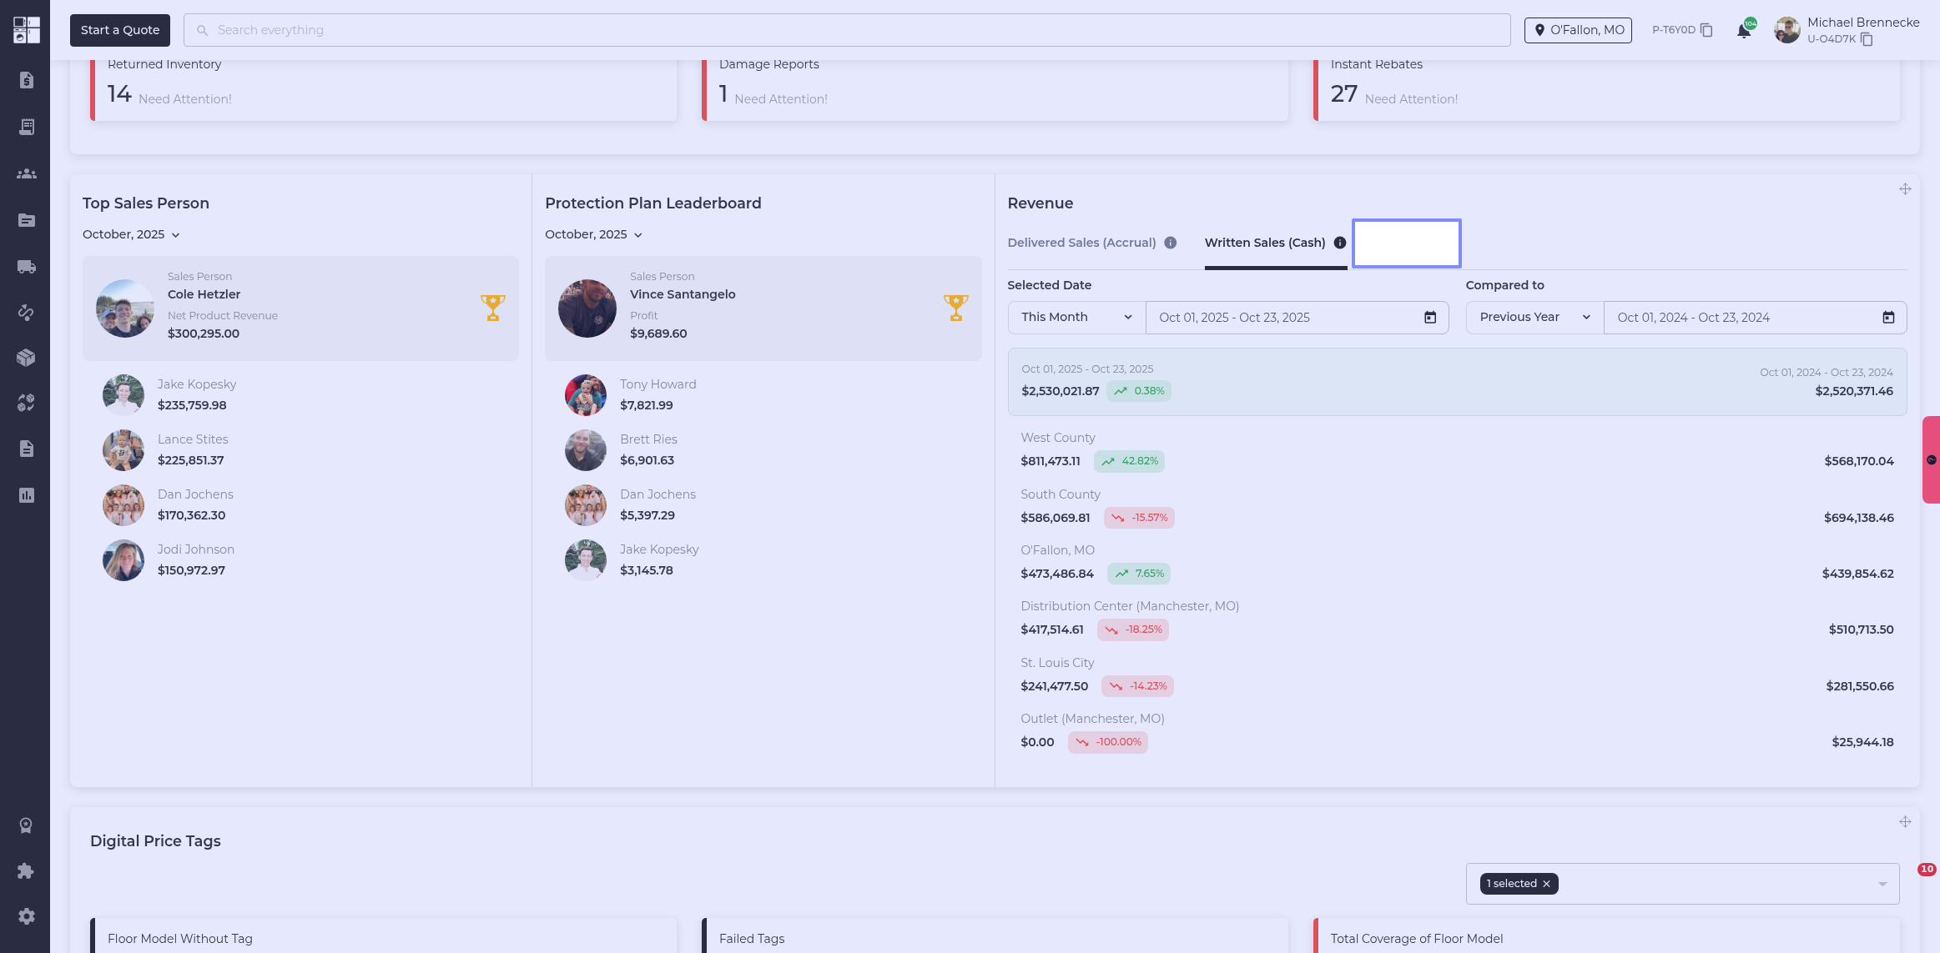Expand Top Sales Person October, 2025 dropdown
1940x953 pixels.
pos(131,234)
